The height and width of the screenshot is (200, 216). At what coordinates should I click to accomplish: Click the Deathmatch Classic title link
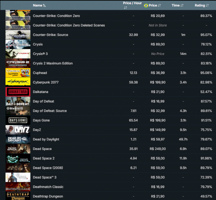tap(48, 187)
